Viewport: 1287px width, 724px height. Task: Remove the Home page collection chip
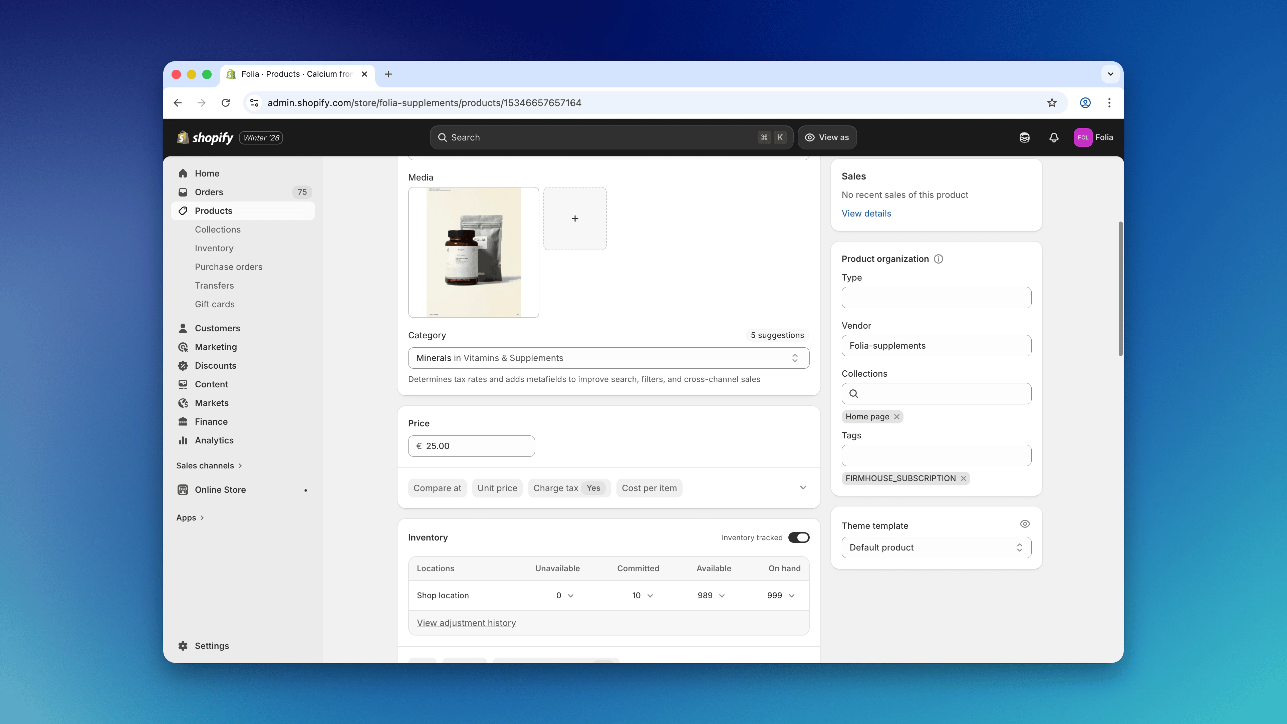pyautogui.click(x=897, y=416)
